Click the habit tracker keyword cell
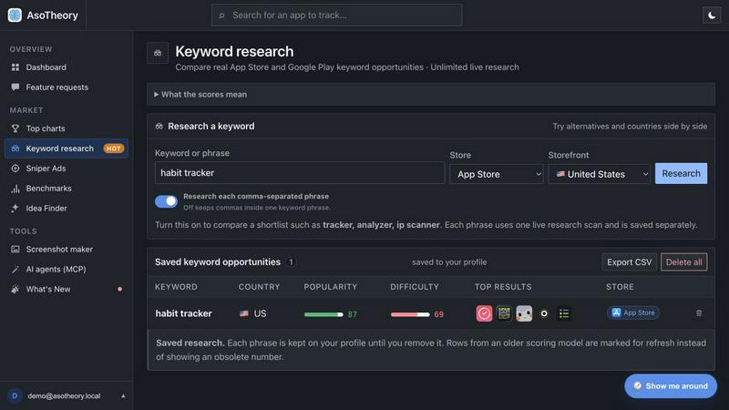 [x=184, y=313]
